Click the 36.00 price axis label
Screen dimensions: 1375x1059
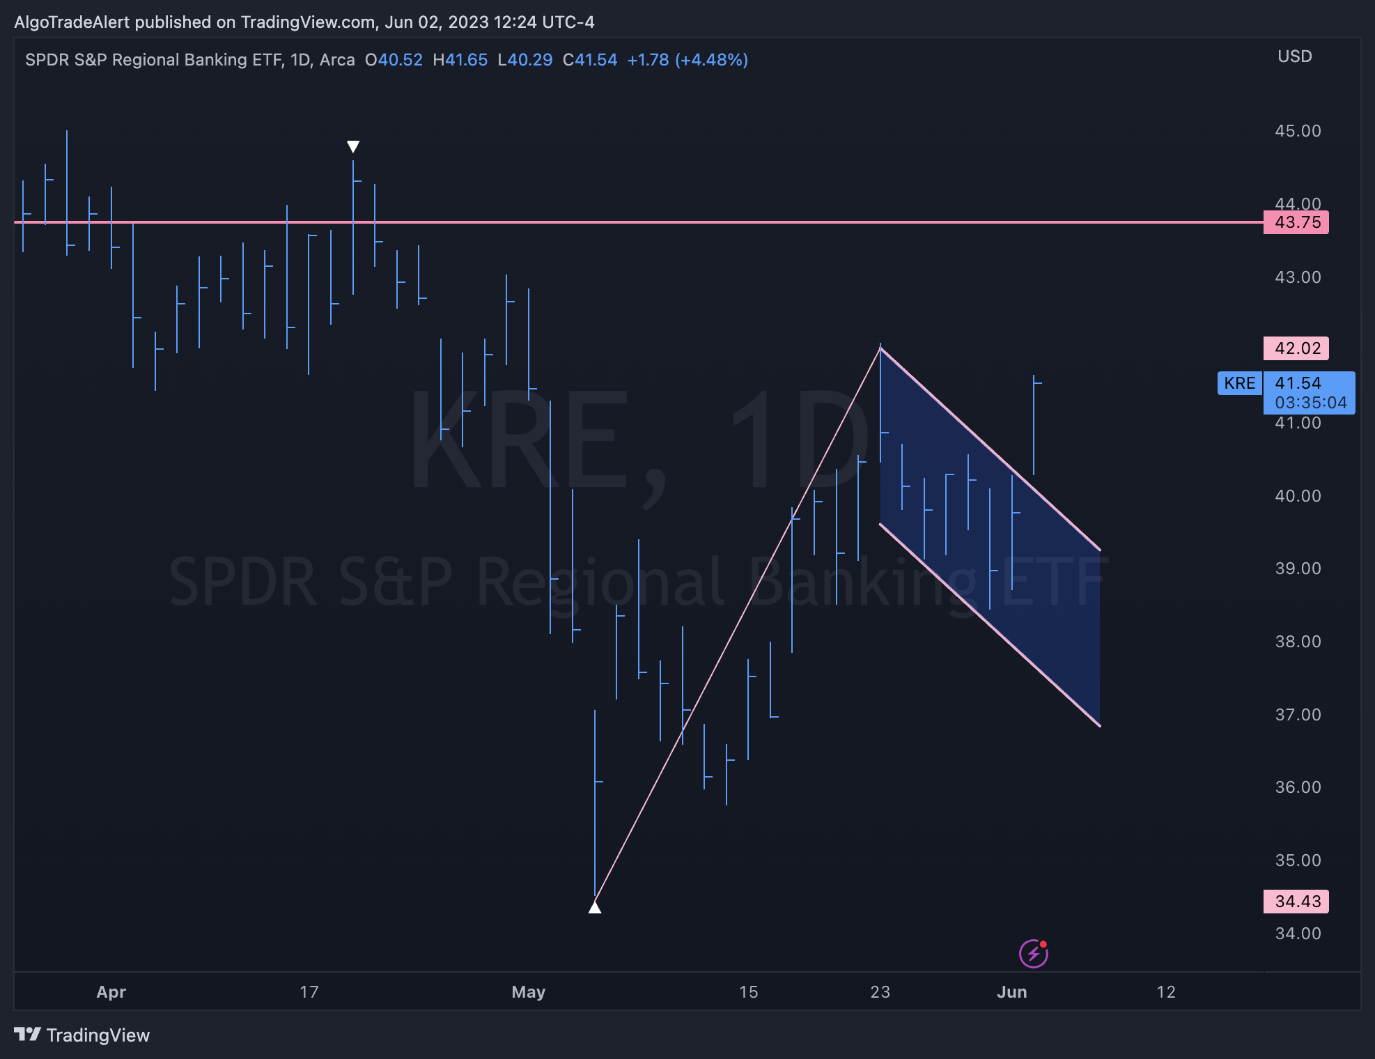[1298, 787]
